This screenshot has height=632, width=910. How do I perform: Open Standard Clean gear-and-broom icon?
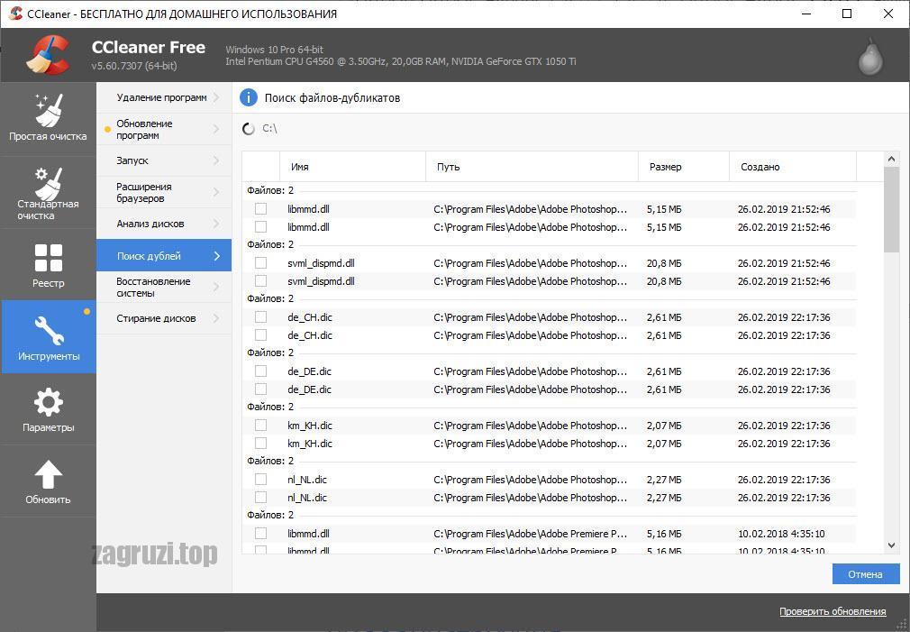click(x=48, y=182)
